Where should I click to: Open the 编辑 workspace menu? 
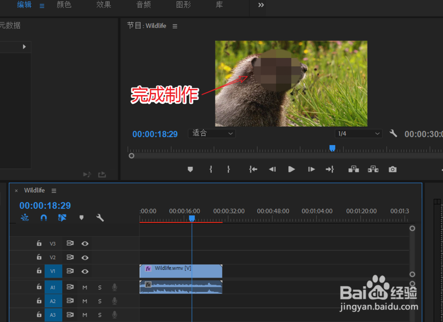pyautogui.click(x=42, y=6)
